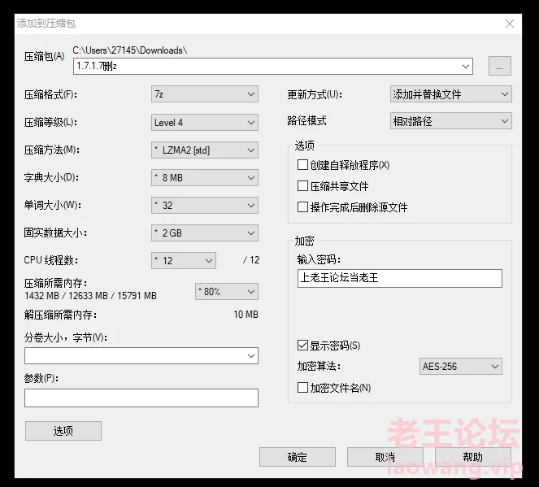Open the CPU 线程数 dropdown showing 12
The width and height of the screenshot is (539, 487).
click(x=184, y=260)
